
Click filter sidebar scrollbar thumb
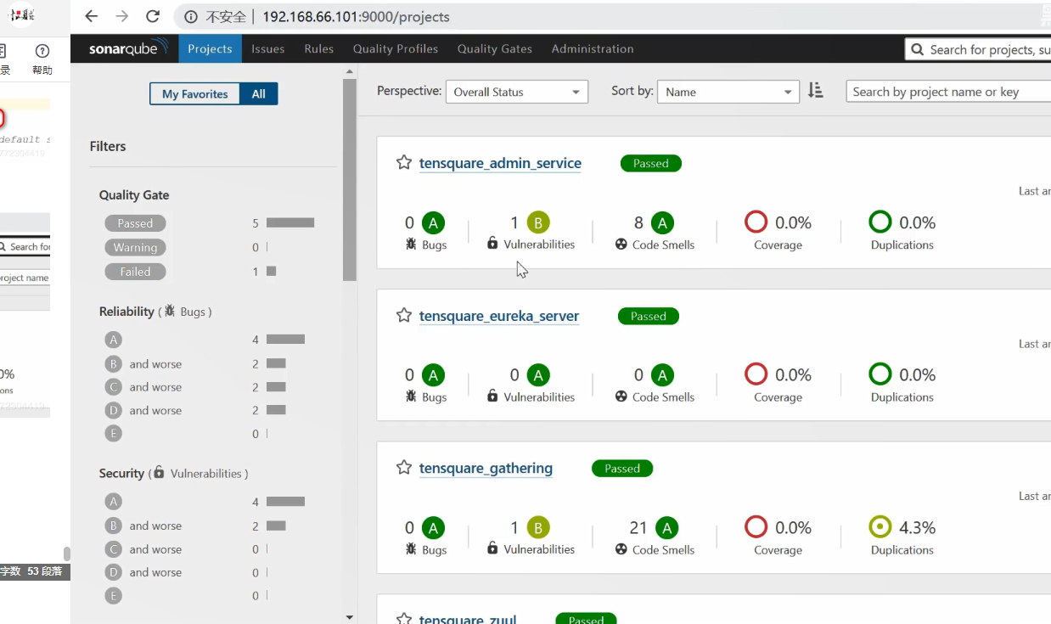350,180
